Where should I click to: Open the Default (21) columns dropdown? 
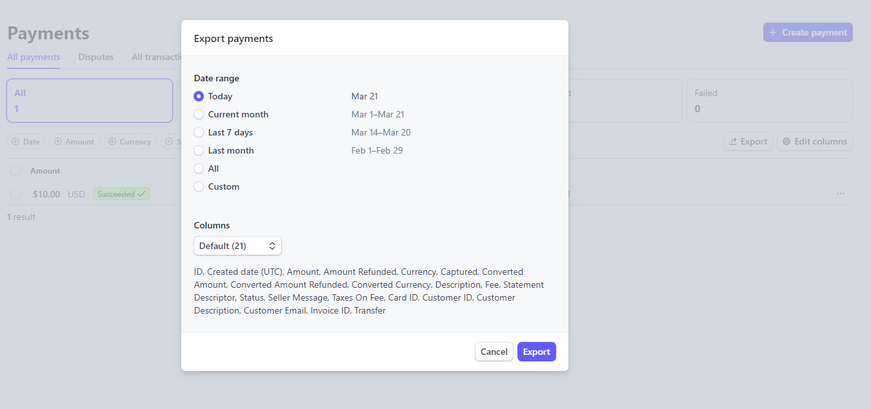tap(237, 246)
